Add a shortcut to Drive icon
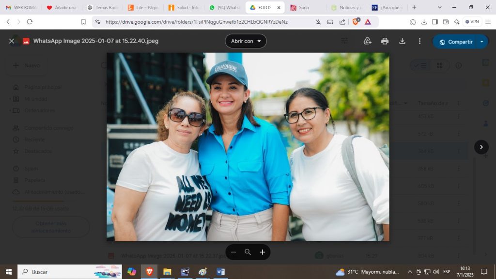The image size is (496, 279). (x=367, y=41)
